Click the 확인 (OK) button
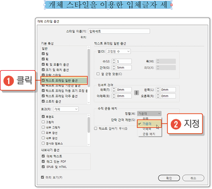212x189 pixels. click(169, 178)
